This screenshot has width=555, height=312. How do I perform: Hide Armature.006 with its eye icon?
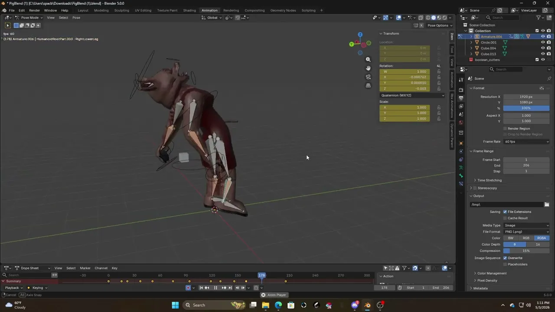pos(543,36)
